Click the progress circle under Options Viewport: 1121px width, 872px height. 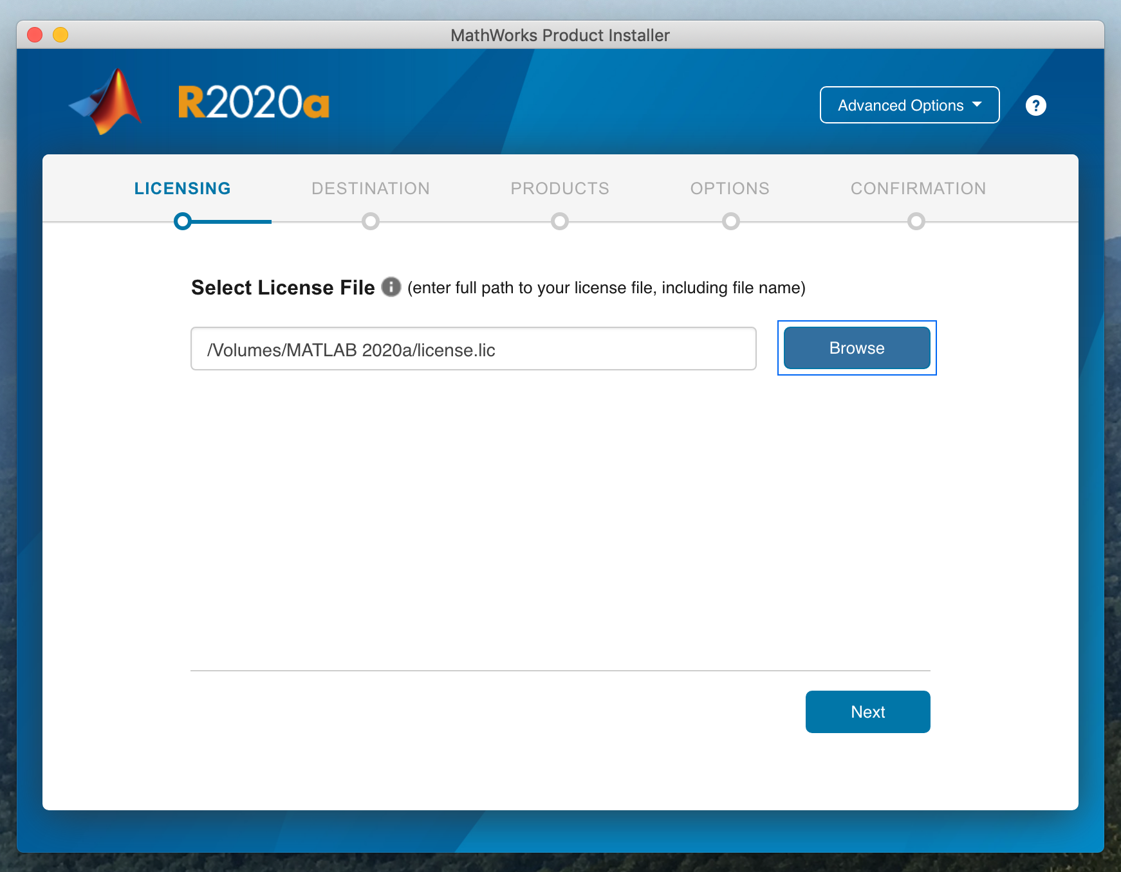(x=730, y=221)
